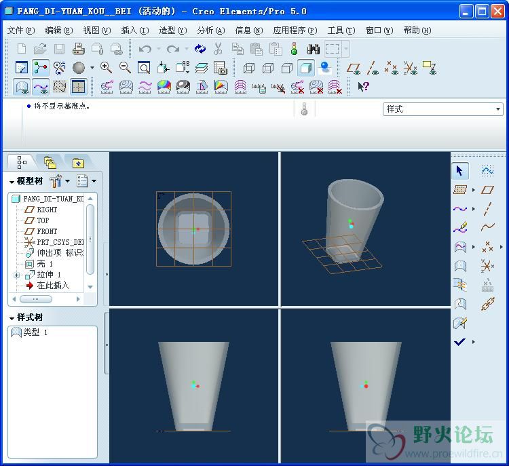Select Wireframe display mode icon
Image resolution: width=509 pixels, height=466 pixels.
tap(248, 68)
